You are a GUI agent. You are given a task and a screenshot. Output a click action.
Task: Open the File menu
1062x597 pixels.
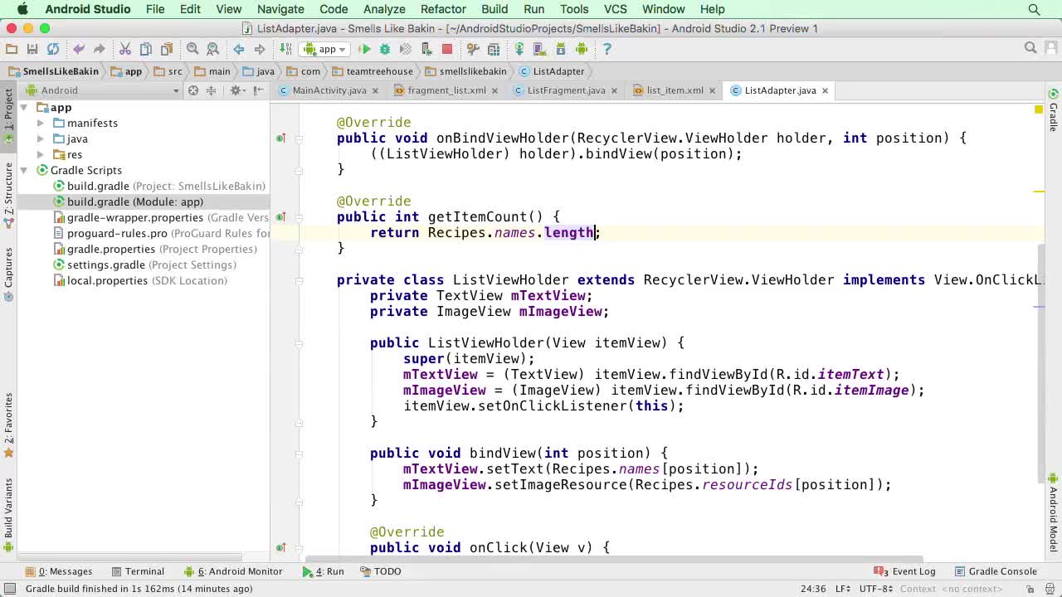click(155, 9)
